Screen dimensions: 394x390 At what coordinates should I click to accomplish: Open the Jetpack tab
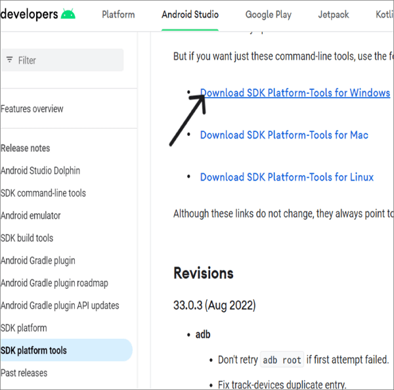(x=333, y=14)
